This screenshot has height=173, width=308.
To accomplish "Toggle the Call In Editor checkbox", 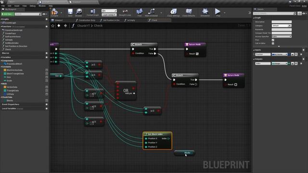I will 273,43.
